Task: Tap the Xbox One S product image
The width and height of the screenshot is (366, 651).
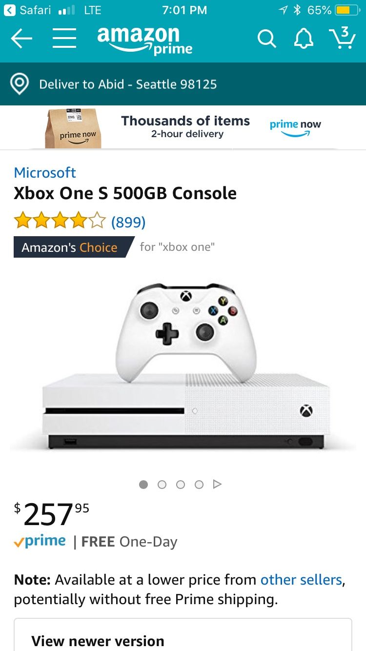Action: tap(183, 366)
